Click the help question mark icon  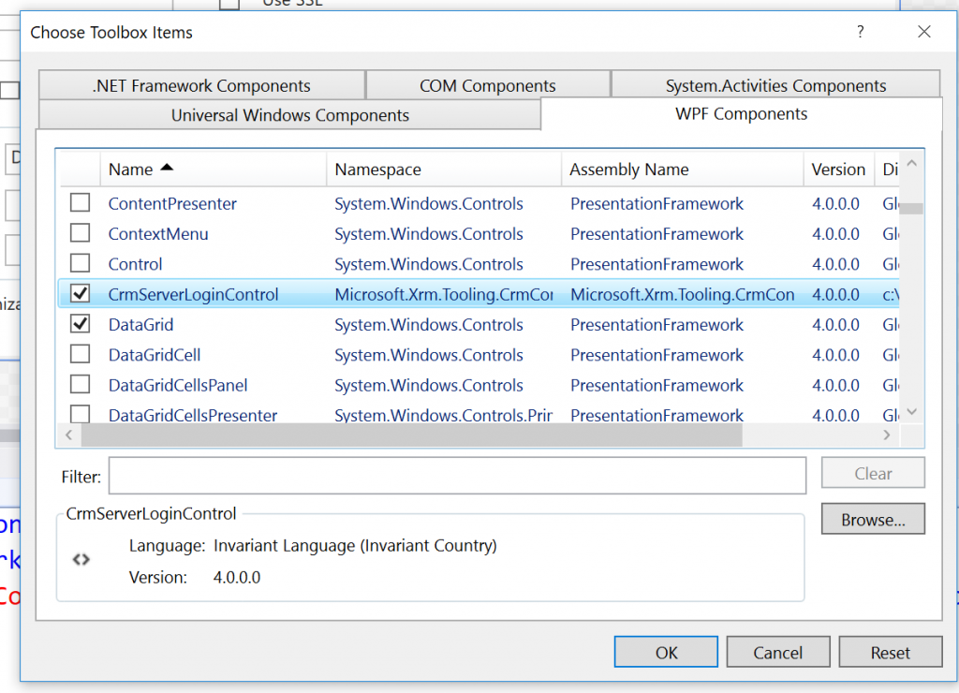point(860,31)
